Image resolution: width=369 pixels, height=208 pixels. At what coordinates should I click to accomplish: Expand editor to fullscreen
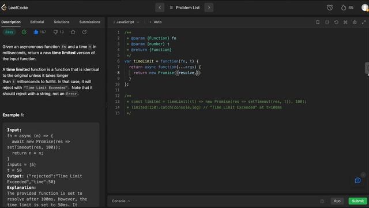pyautogui.click(x=364, y=22)
